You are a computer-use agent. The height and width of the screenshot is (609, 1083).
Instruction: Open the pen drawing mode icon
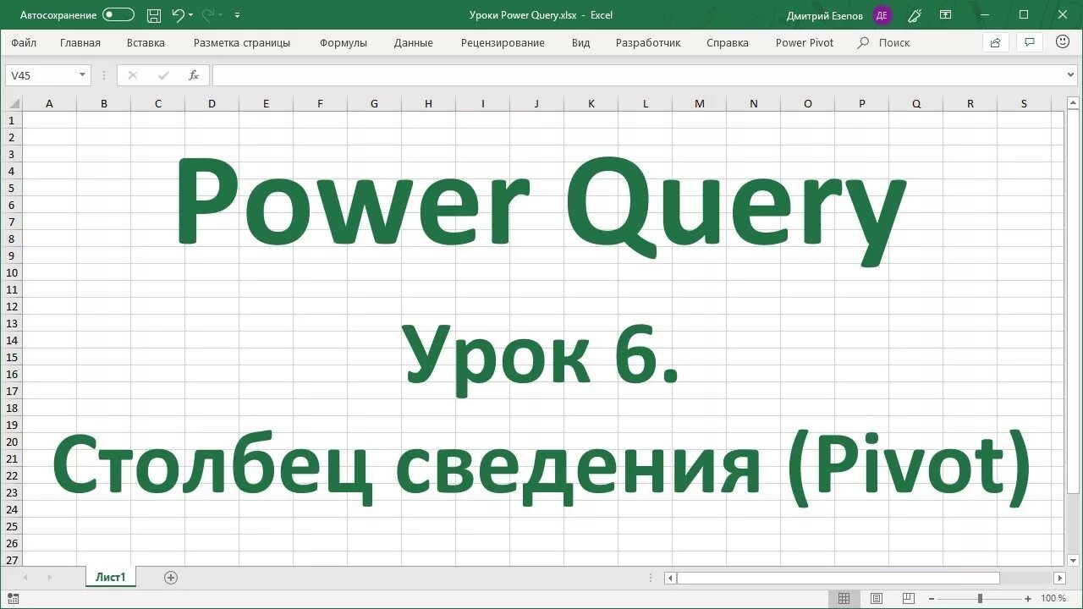pos(915,15)
